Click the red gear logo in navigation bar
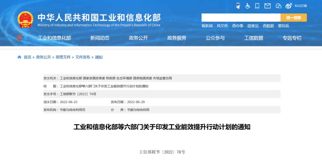The width and height of the screenshot is (322, 161). coord(20,38)
